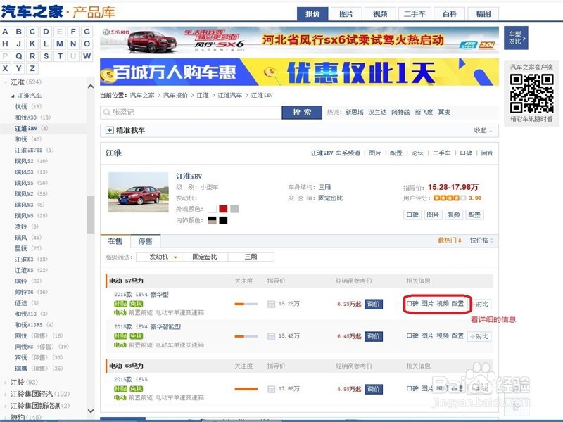563x422 pixels.
Task: Sort by 按价格
Action: click(481, 241)
